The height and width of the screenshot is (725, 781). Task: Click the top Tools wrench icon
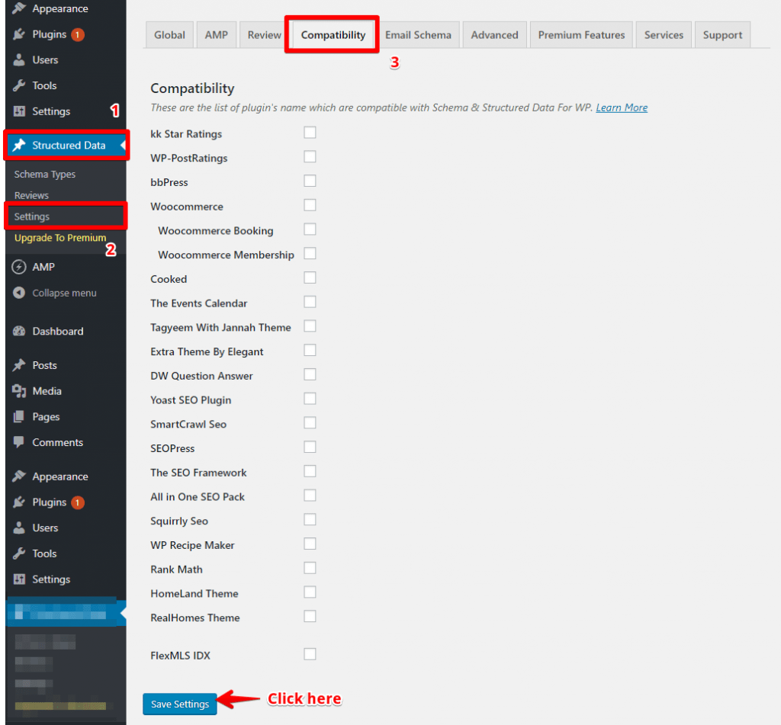(19, 85)
